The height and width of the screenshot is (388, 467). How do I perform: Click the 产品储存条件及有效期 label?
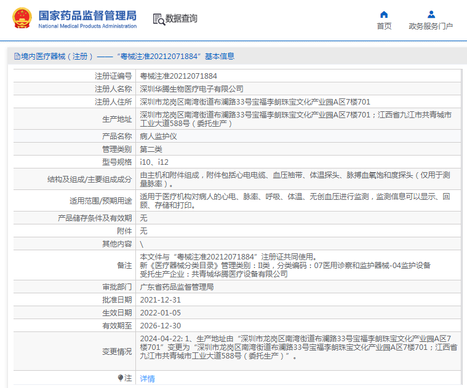tap(95, 218)
